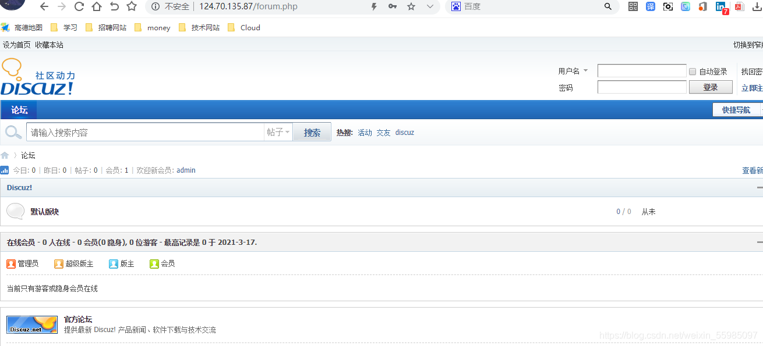This screenshot has height=346, width=763.
Task: Open the LinkedIn extension icon
Action: coord(722,8)
